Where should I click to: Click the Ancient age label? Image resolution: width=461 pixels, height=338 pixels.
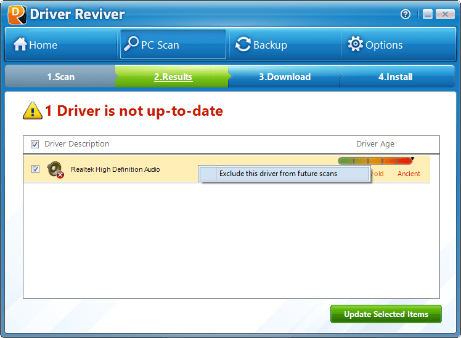(409, 174)
